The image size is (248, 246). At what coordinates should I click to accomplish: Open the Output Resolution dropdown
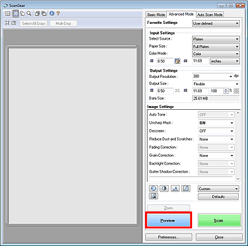[212, 77]
